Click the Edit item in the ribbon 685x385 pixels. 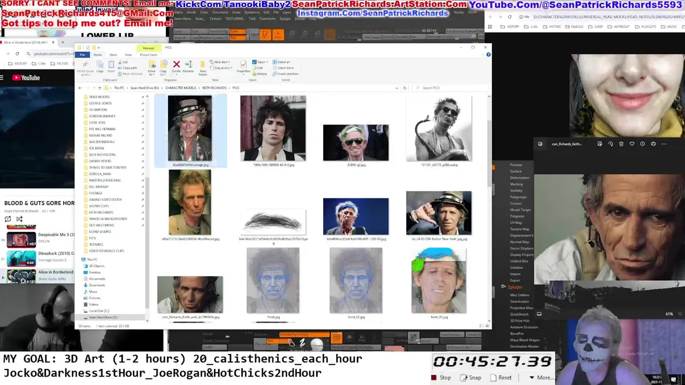pyautogui.click(x=258, y=68)
